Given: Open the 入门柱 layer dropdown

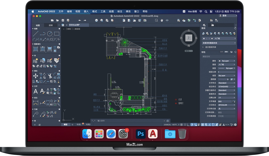Looking at the screenshot, I should 225,38.
